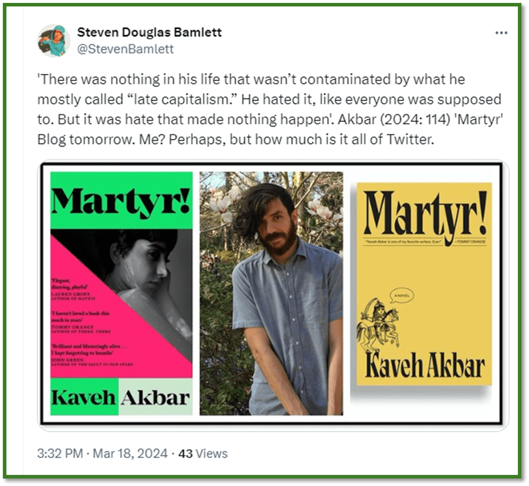Click the Mar 18, 2024 date
This screenshot has height=486, width=529.
coord(130,453)
